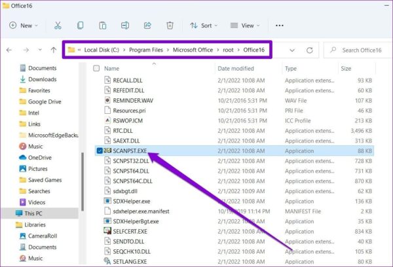Expand chevron after Program Files breadcrumb
Viewport: 393px width, 267px height.
tap(168, 50)
